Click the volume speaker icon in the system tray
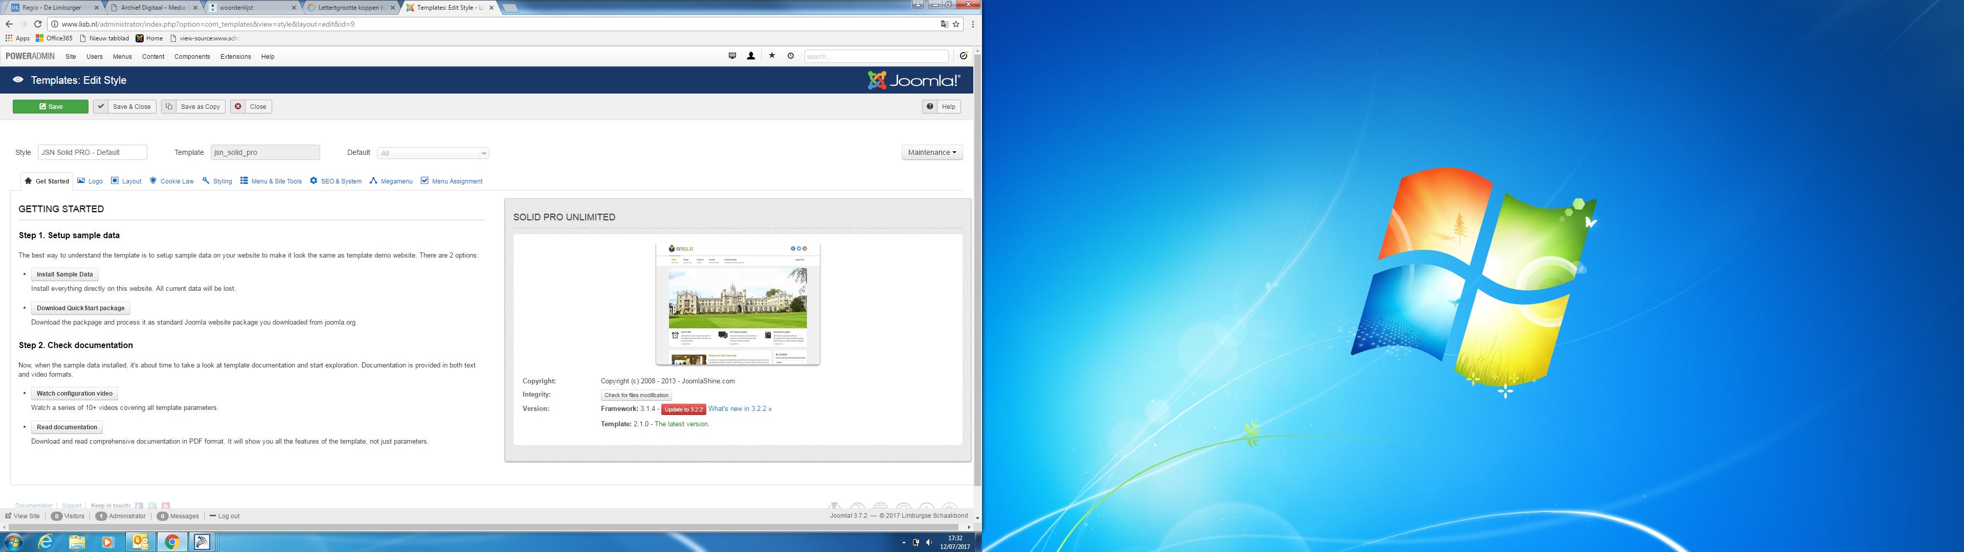 [928, 543]
